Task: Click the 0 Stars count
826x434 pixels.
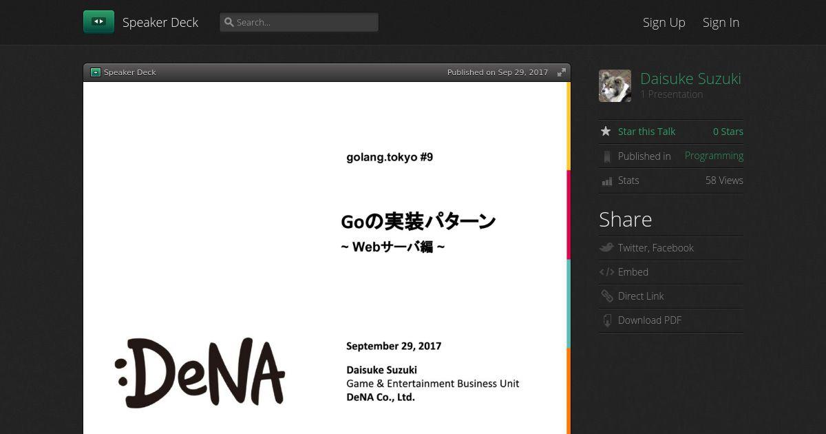Action: [728, 132]
